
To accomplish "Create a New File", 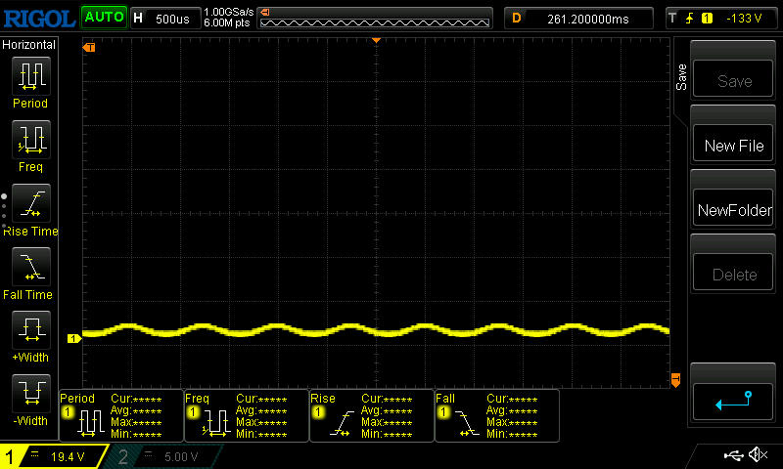I will click(x=734, y=146).
